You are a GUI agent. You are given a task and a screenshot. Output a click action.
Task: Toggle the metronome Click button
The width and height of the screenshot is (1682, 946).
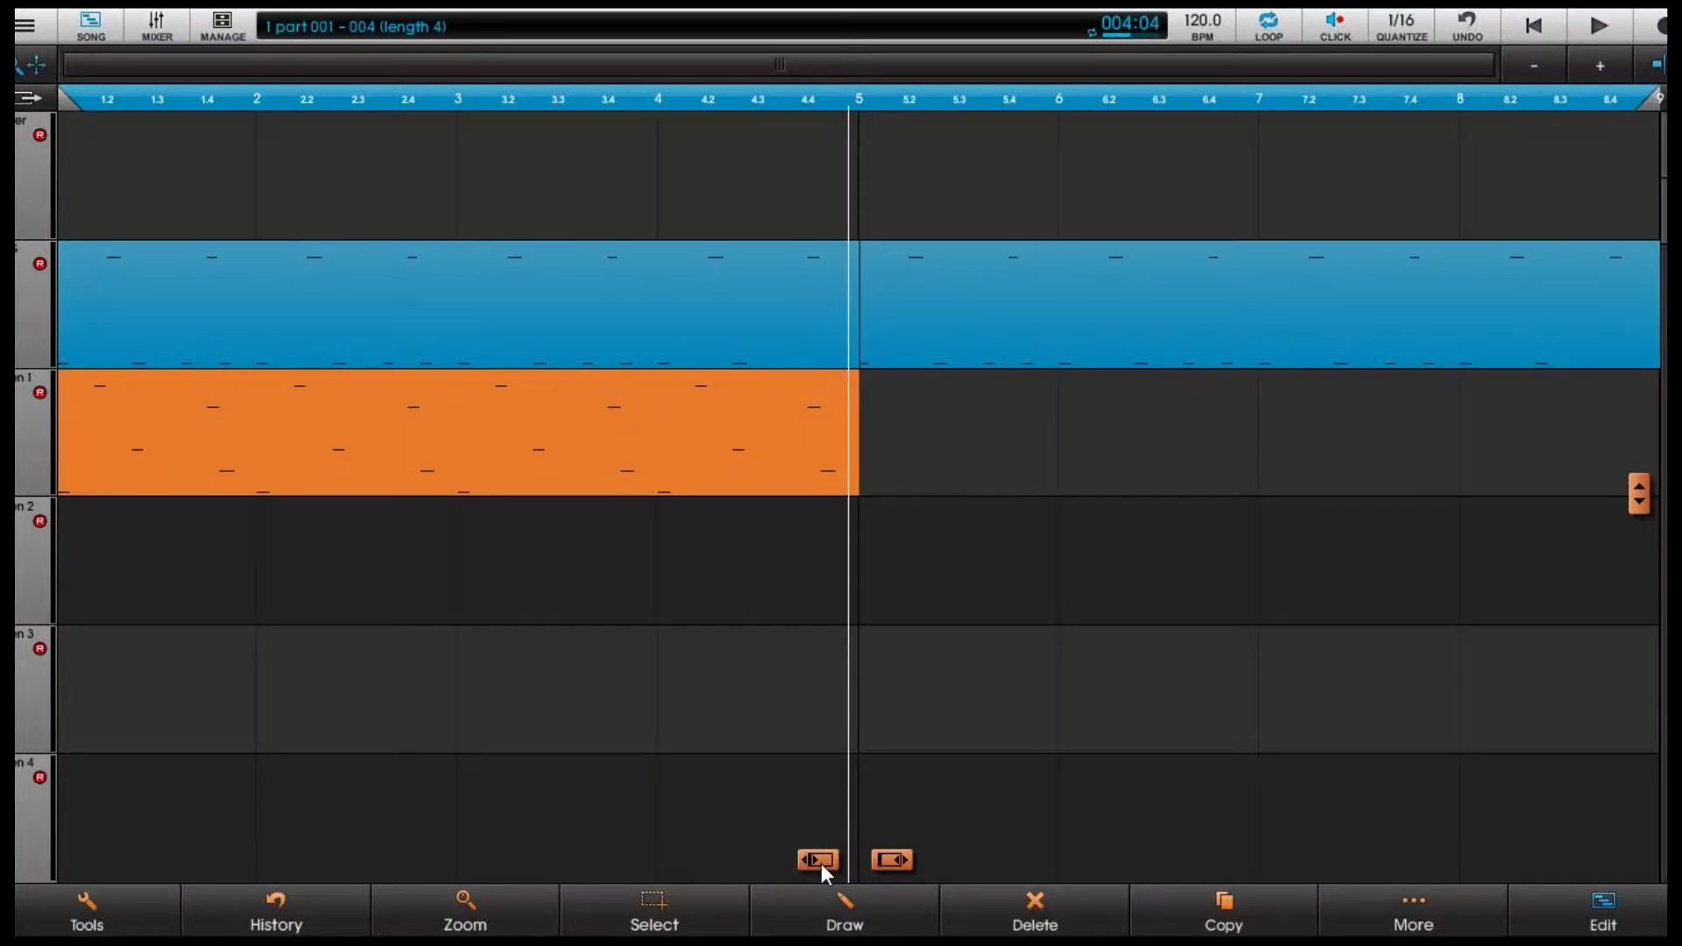point(1334,26)
